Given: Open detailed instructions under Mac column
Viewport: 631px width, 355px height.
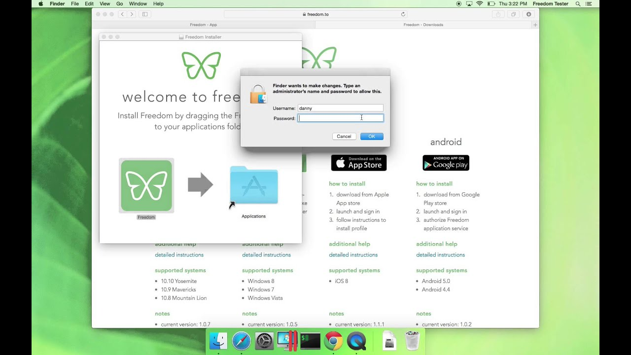Looking at the screenshot, I should point(179,255).
